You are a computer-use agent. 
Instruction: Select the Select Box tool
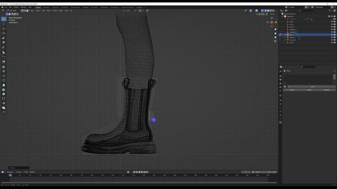pyautogui.click(x=4, y=19)
